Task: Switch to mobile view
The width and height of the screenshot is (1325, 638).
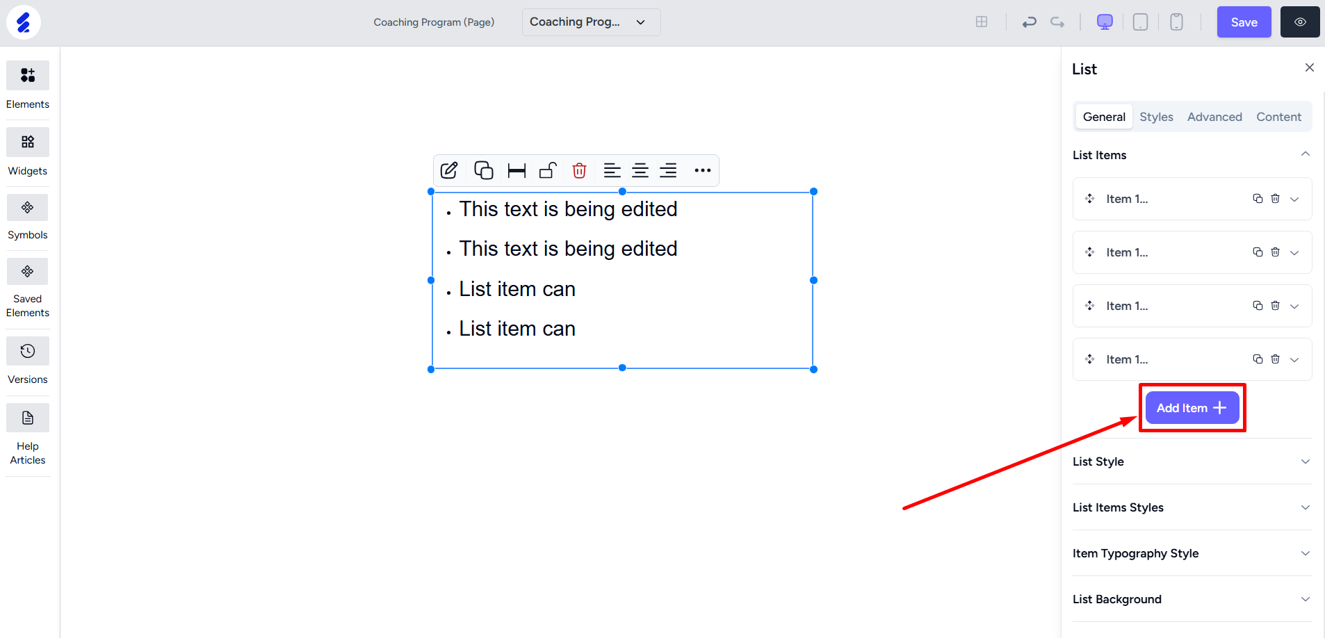Action: (x=1176, y=22)
